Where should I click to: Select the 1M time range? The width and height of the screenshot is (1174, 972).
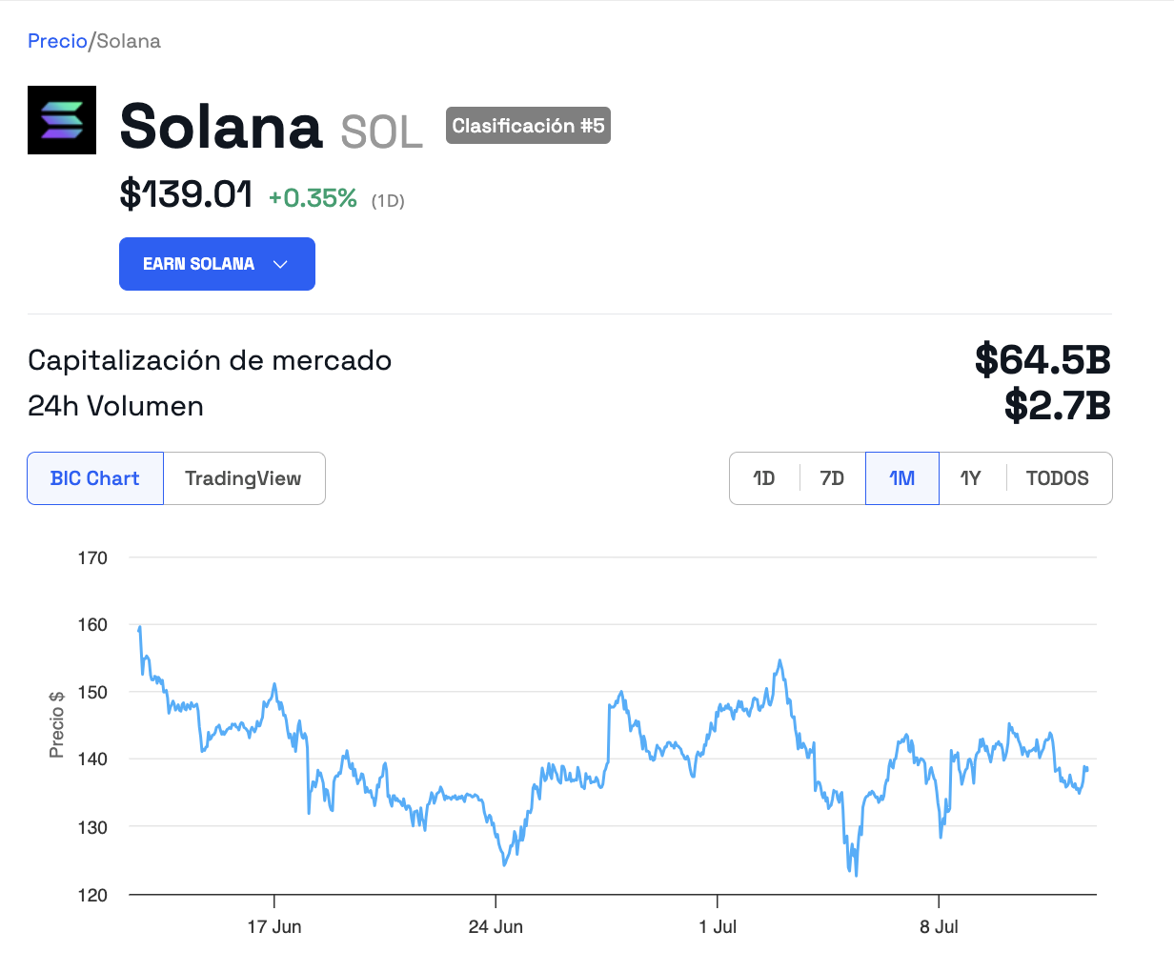(x=901, y=478)
